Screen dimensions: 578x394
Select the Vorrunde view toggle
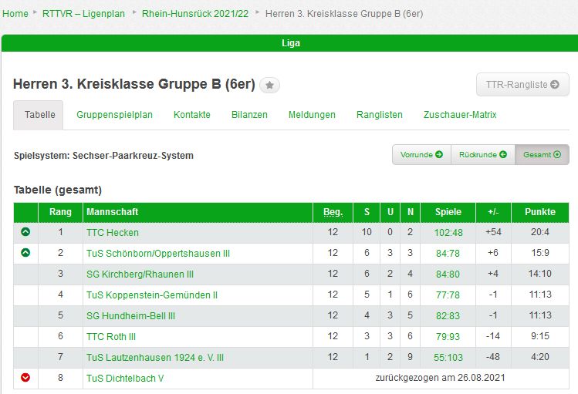pyautogui.click(x=421, y=155)
